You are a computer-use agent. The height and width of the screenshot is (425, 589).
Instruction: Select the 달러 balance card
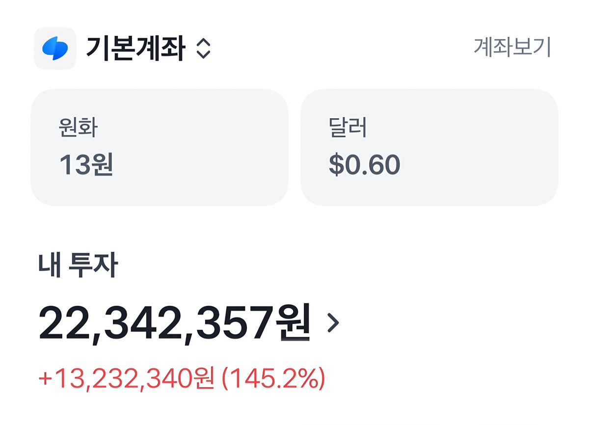(x=429, y=147)
